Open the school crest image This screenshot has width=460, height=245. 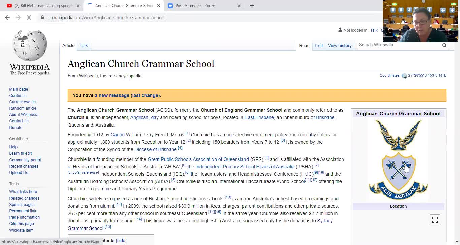(398, 160)
